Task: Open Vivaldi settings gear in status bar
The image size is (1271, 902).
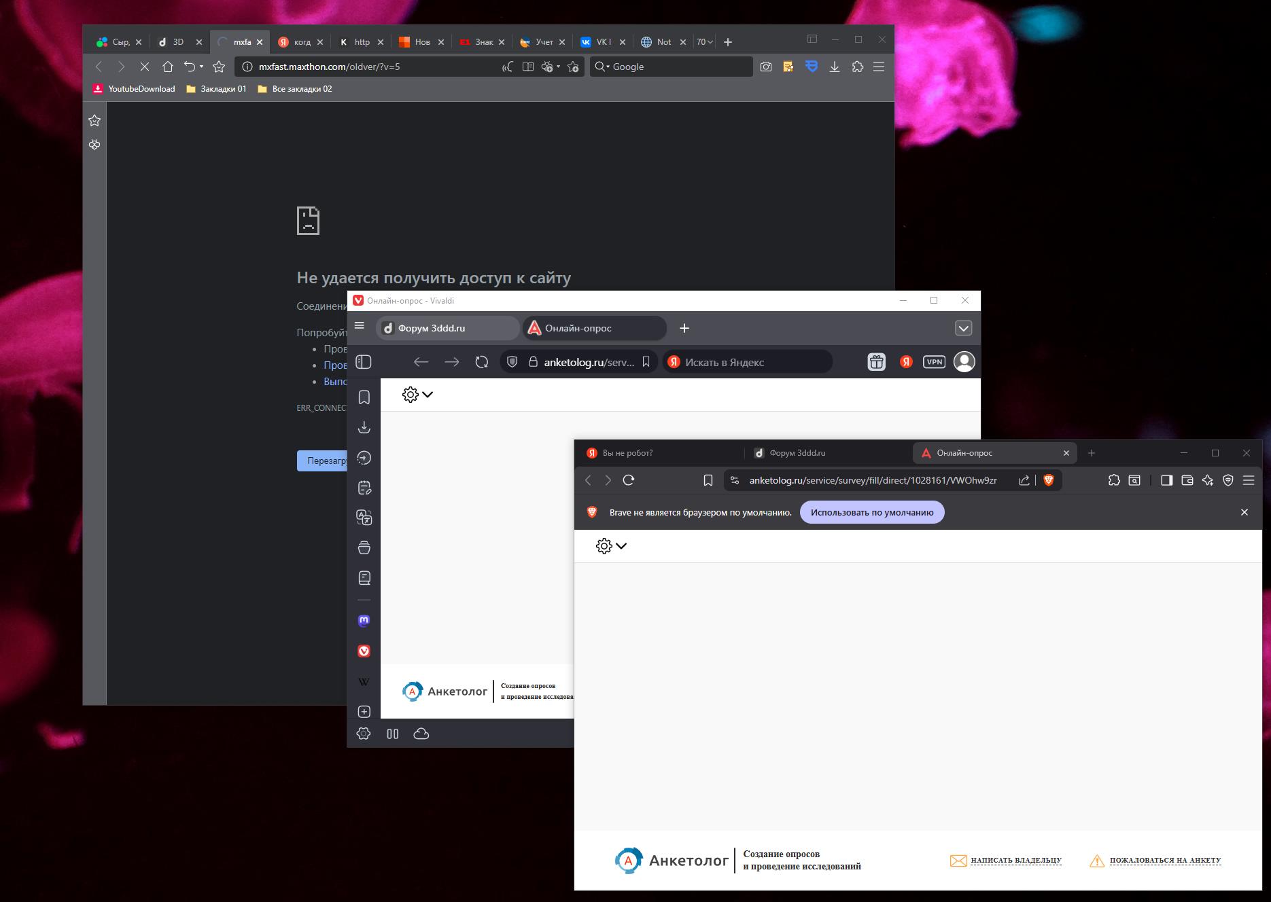Action: 364,734
